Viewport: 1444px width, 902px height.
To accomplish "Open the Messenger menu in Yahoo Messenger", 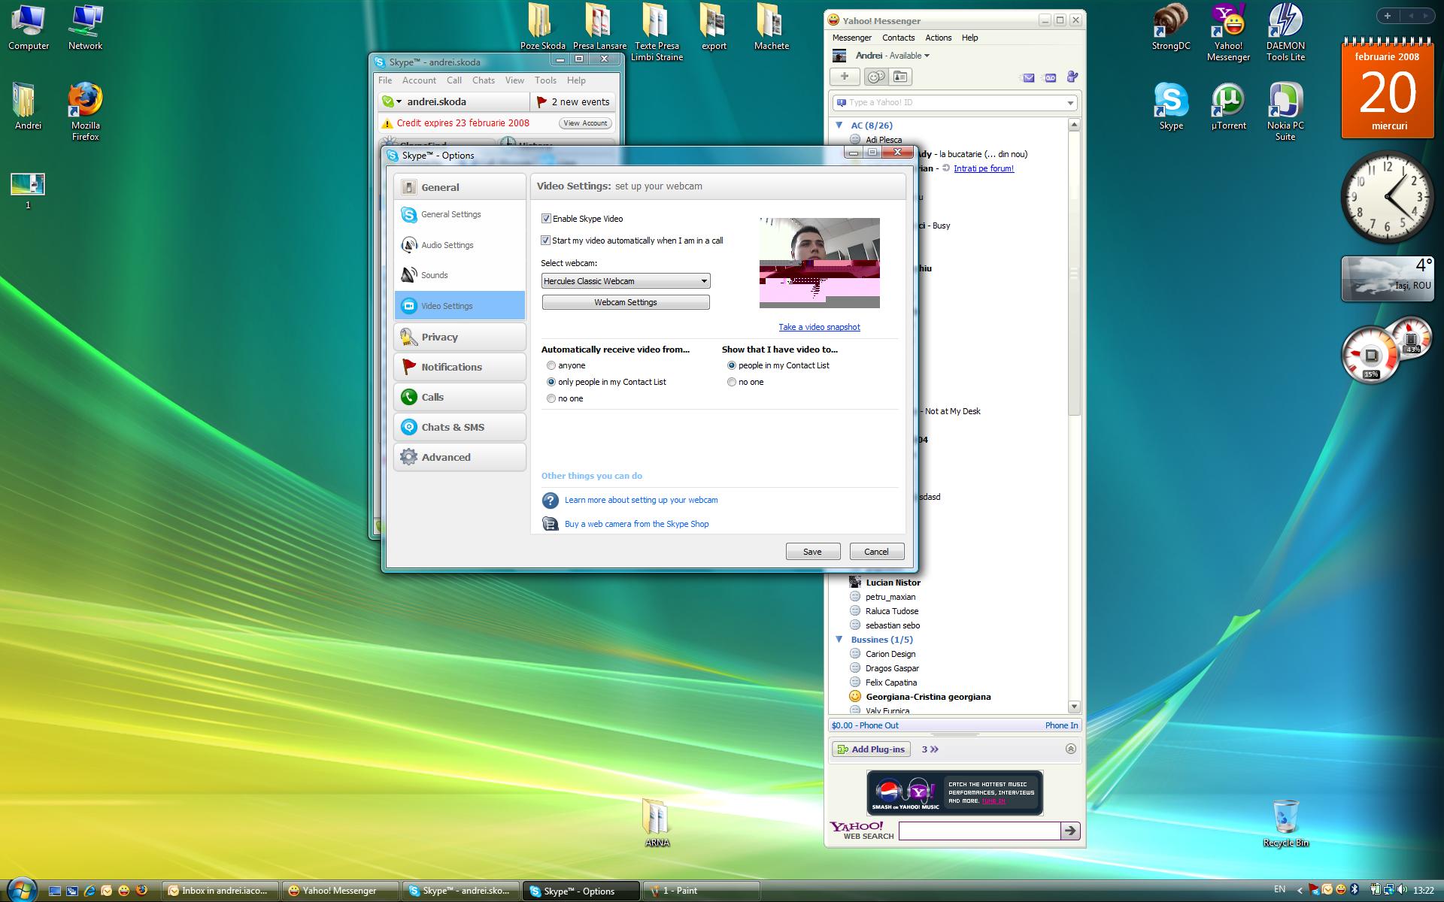I will 851,38.
